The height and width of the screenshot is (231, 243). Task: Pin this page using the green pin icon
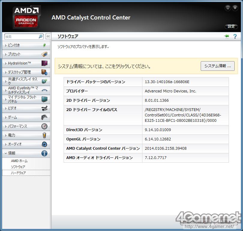[x=226, y=36]
